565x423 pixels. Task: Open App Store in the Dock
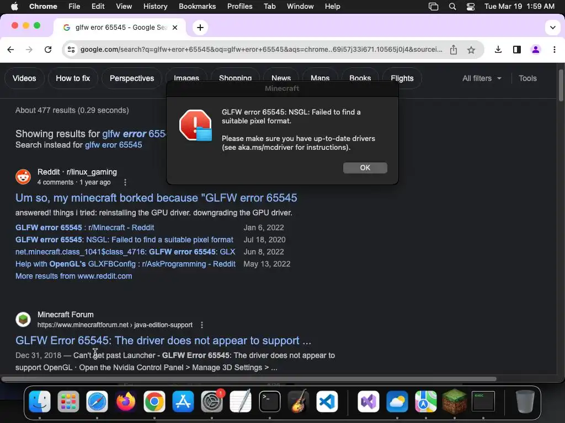183,401
